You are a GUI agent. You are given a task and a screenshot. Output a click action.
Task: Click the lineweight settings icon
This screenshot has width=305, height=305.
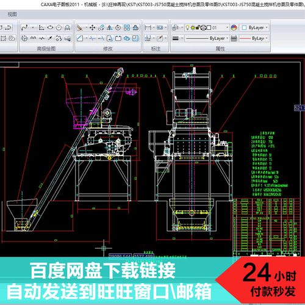click(x=176, y=38)
